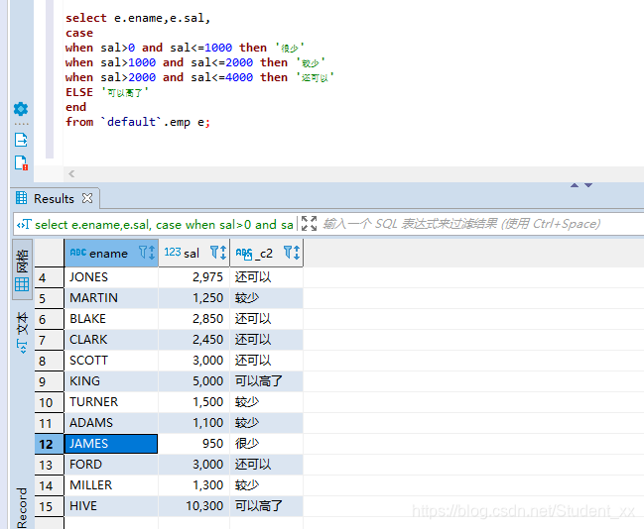
Task: Click the expand filter panel icon
Action: tap(309, 224)
